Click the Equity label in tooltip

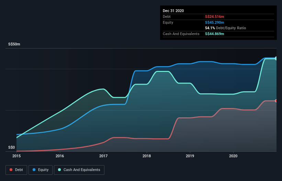[168, 22]
